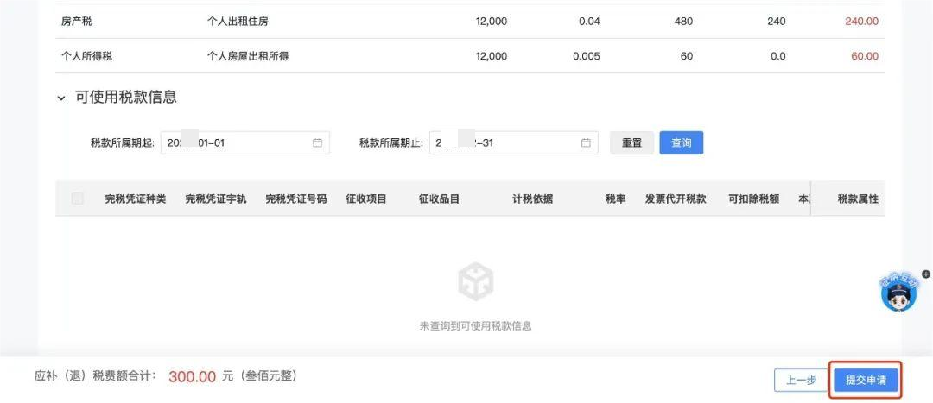Click the 个人所得税 row label
The width and height of the screenshot is (933, 403).
click(x=87, y=56)
